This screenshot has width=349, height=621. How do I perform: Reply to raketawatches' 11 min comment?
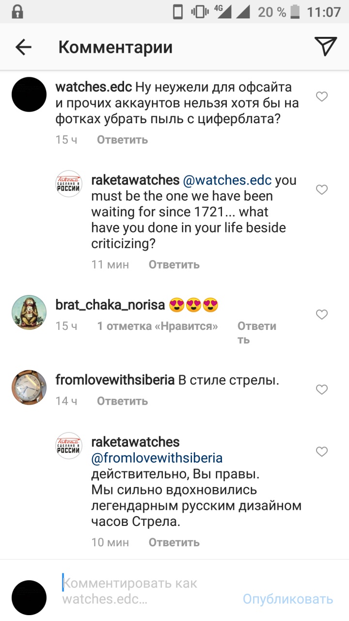pos(174,264)
